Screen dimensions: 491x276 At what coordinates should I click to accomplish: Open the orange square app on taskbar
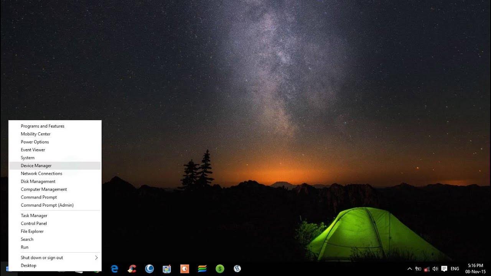(x=185, y=269)
